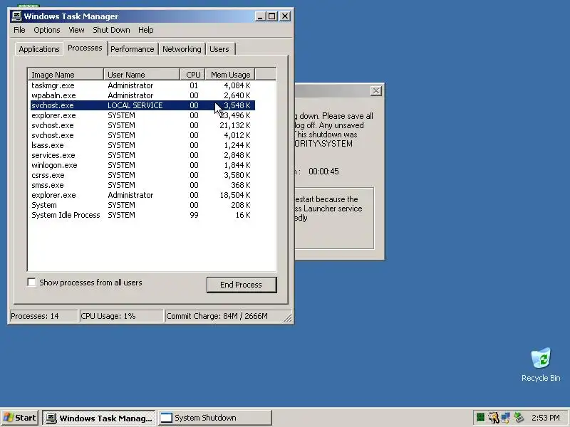Click the Safely Remove Hardware tray icon

[x=519, y=418]
